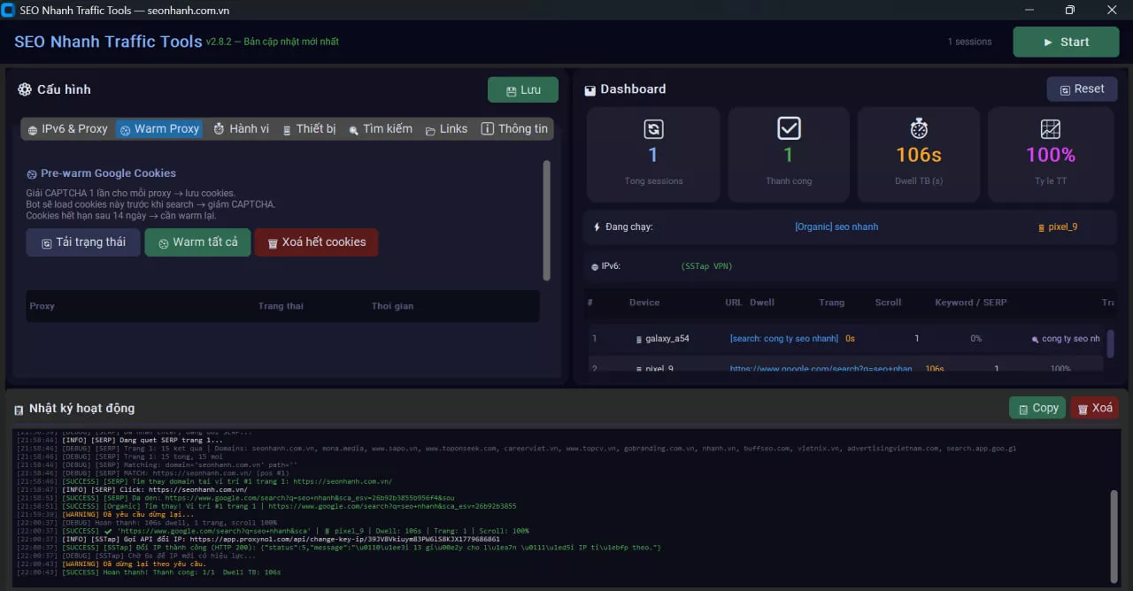Open the Links tab
Image resolution: width=1133 pixels, height=591 pixels.
coord(446,129)
